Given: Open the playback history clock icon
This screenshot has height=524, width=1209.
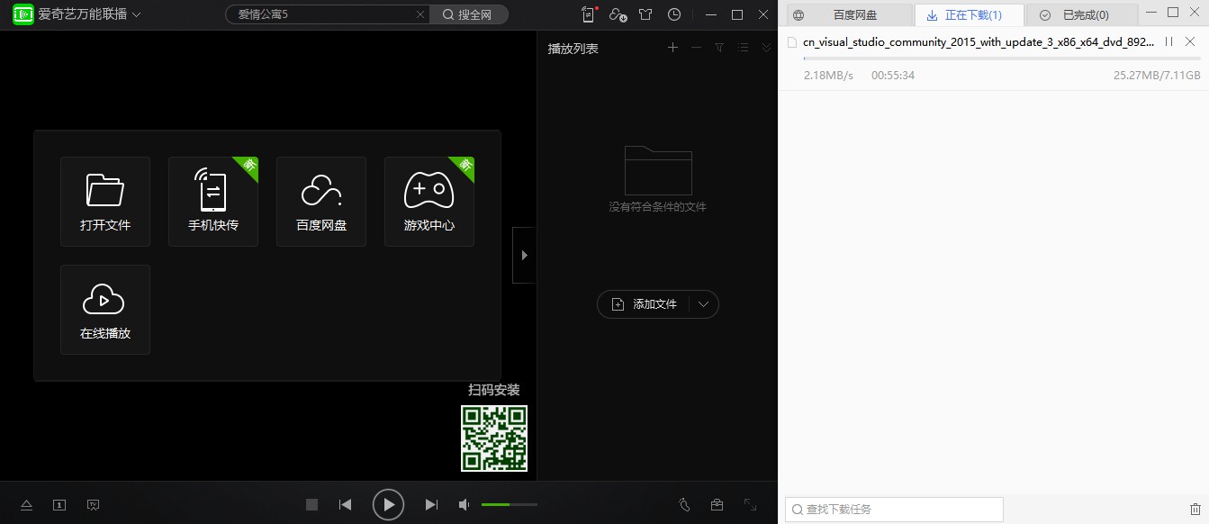Looking at the screenshot, I should click(x=674, y=14).
